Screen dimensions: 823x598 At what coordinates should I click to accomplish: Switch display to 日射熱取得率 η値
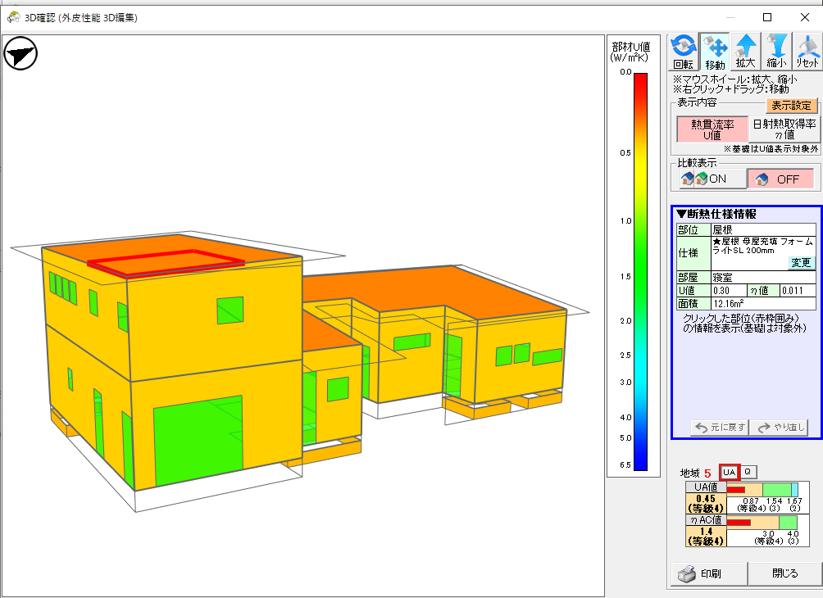[x=784, y=129]
